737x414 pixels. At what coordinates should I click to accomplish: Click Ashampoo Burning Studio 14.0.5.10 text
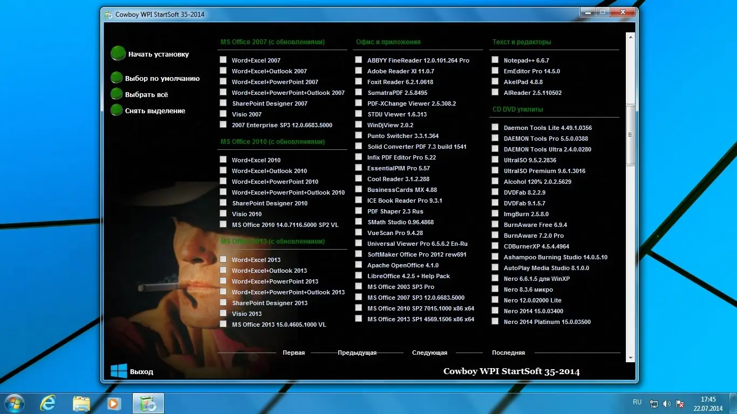[x=556, y=257]
